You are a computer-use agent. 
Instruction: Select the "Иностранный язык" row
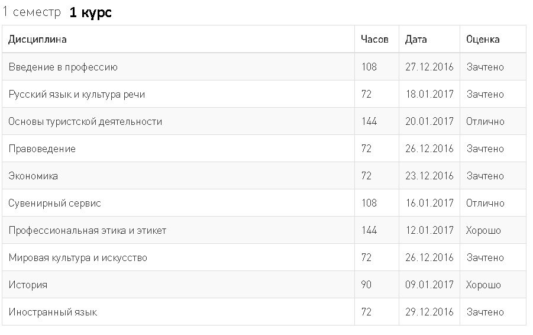click(x=53, y=312)
